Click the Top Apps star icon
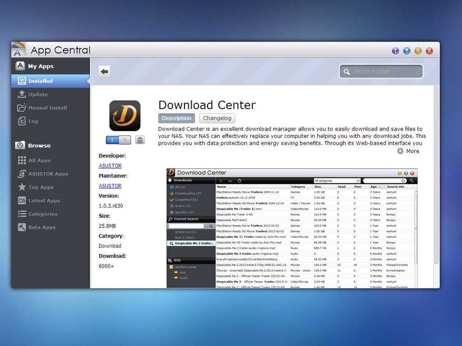Screen dimensions: 462x346 pyautogui.click(x=22, y=187)
